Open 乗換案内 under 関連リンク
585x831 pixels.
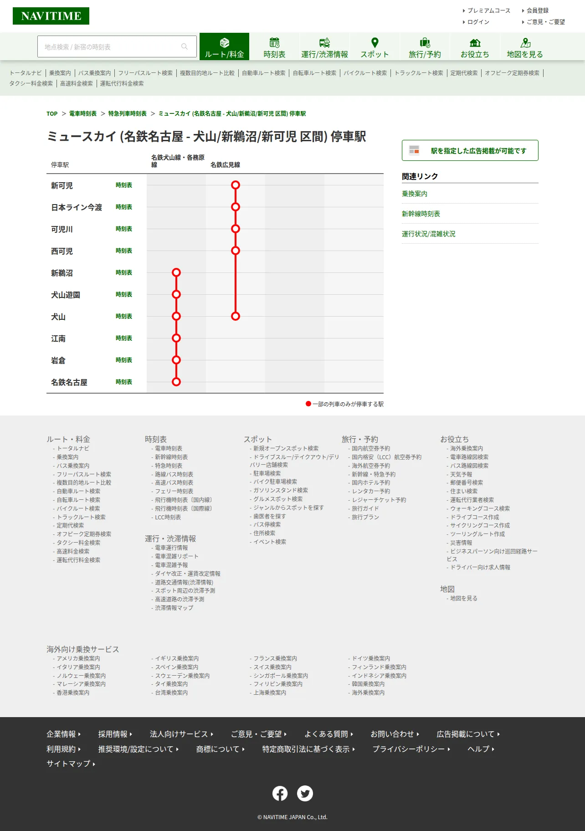415,194
